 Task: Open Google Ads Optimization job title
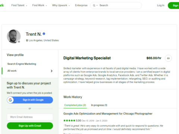[108, 114]
